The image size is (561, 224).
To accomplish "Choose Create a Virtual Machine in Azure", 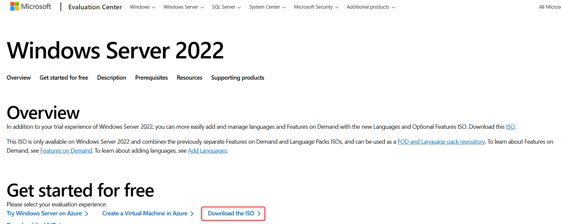I will coord(145,213).
